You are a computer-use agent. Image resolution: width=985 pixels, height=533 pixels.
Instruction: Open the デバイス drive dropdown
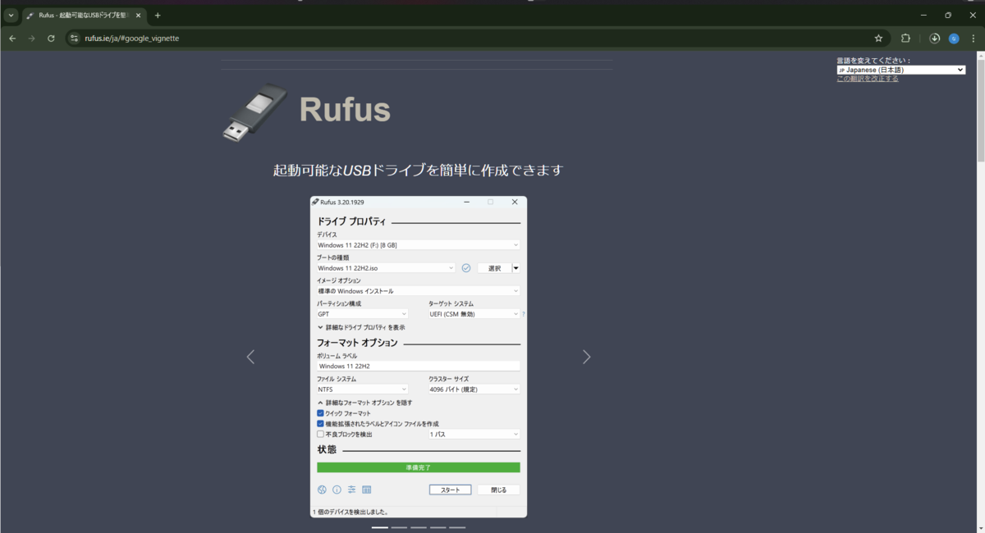tap(419, 245)
